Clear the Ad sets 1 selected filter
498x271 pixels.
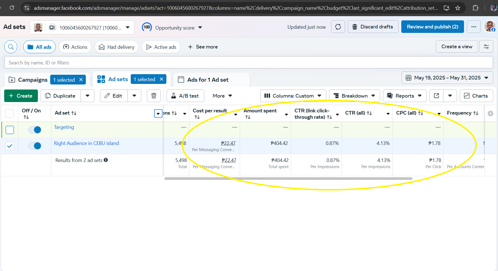161,79
